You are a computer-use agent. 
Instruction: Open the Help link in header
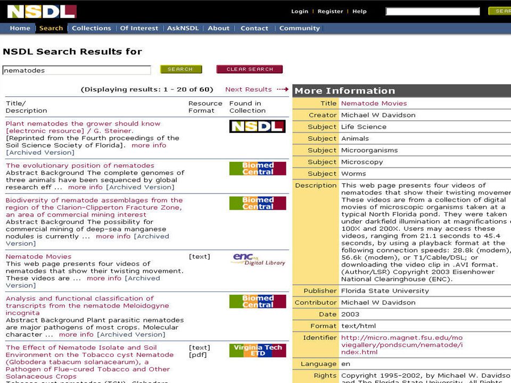359,11
